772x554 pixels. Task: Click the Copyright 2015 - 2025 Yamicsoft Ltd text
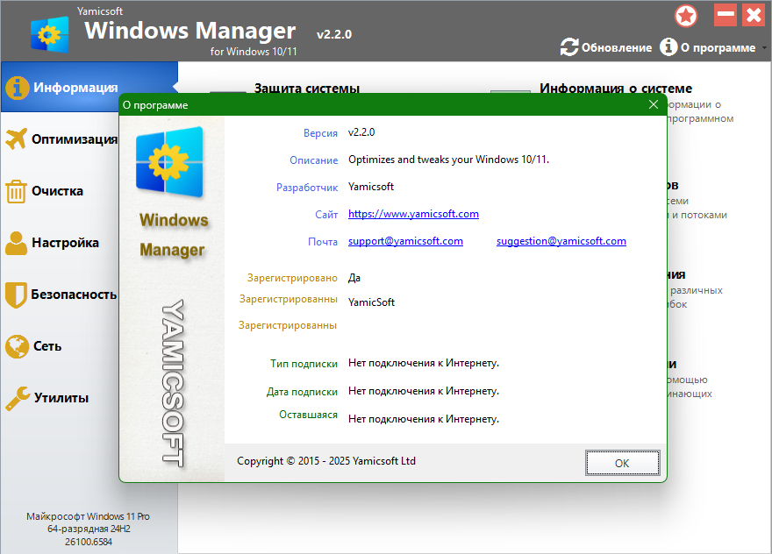click(x=326, y=461)
